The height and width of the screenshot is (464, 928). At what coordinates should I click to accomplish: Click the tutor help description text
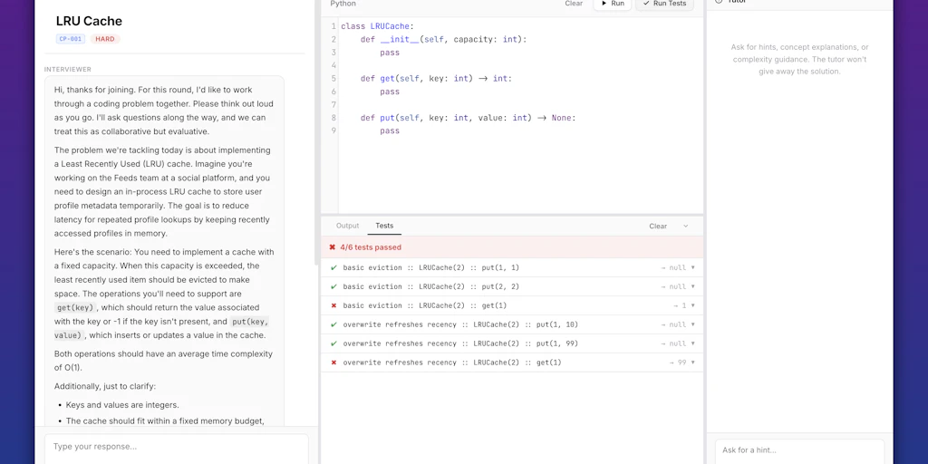click(x=799, y=59)
